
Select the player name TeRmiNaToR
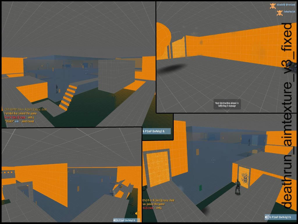point(290,12)
